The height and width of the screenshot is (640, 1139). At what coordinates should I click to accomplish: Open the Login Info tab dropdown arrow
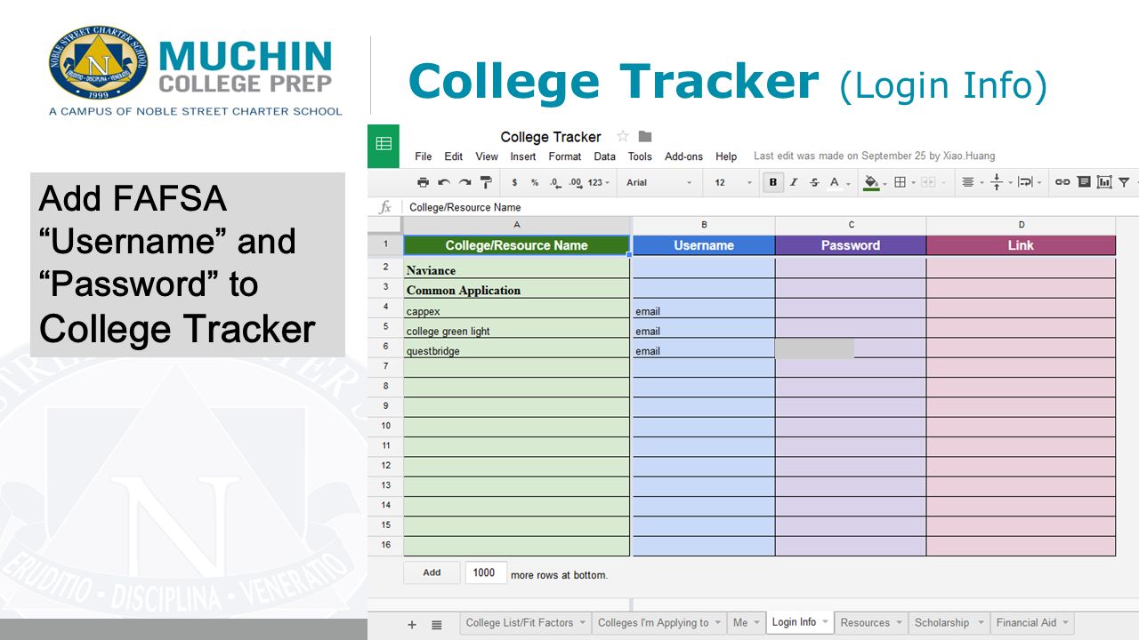[825, 622]
